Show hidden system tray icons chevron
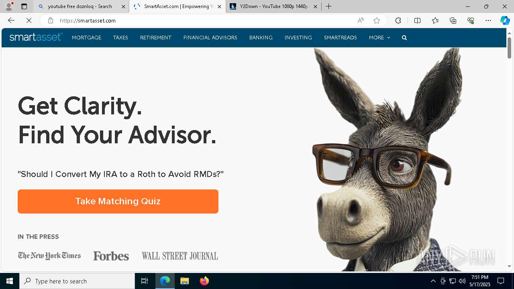The height and width of the screenshot is (289, 514). point(433,281)
